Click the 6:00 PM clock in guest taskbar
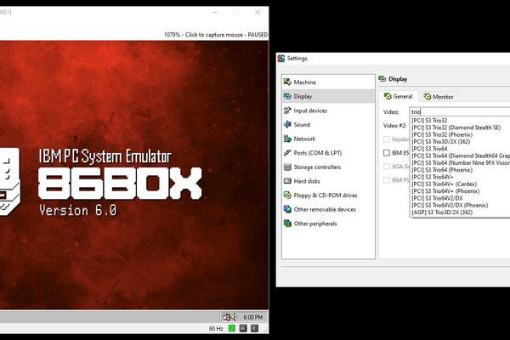Image resolution: width=510 pixels, height=340 pixels. [252, 317]
